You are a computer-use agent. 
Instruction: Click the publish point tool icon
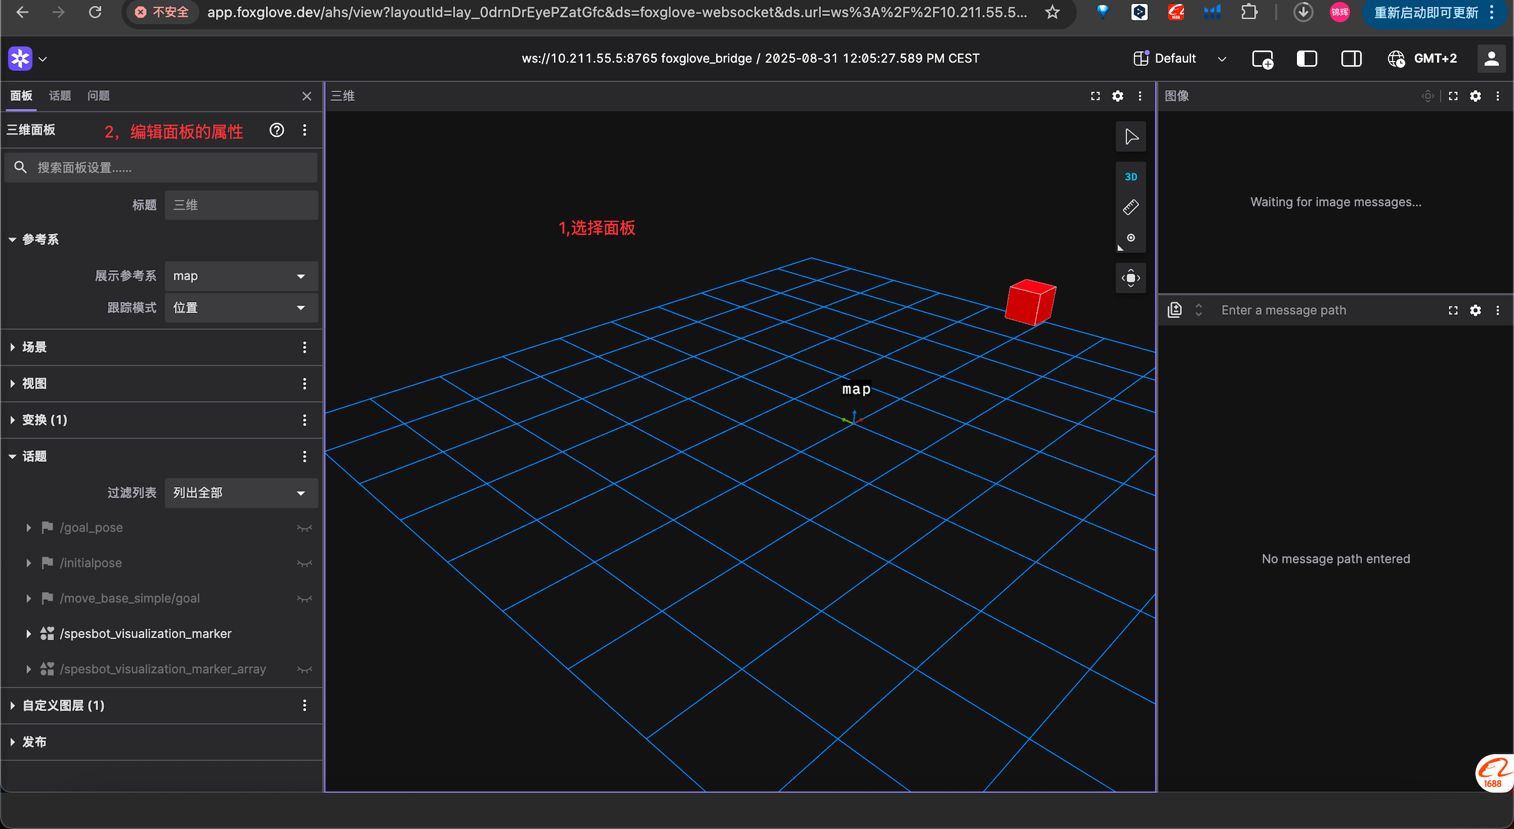click(1130, 238)
